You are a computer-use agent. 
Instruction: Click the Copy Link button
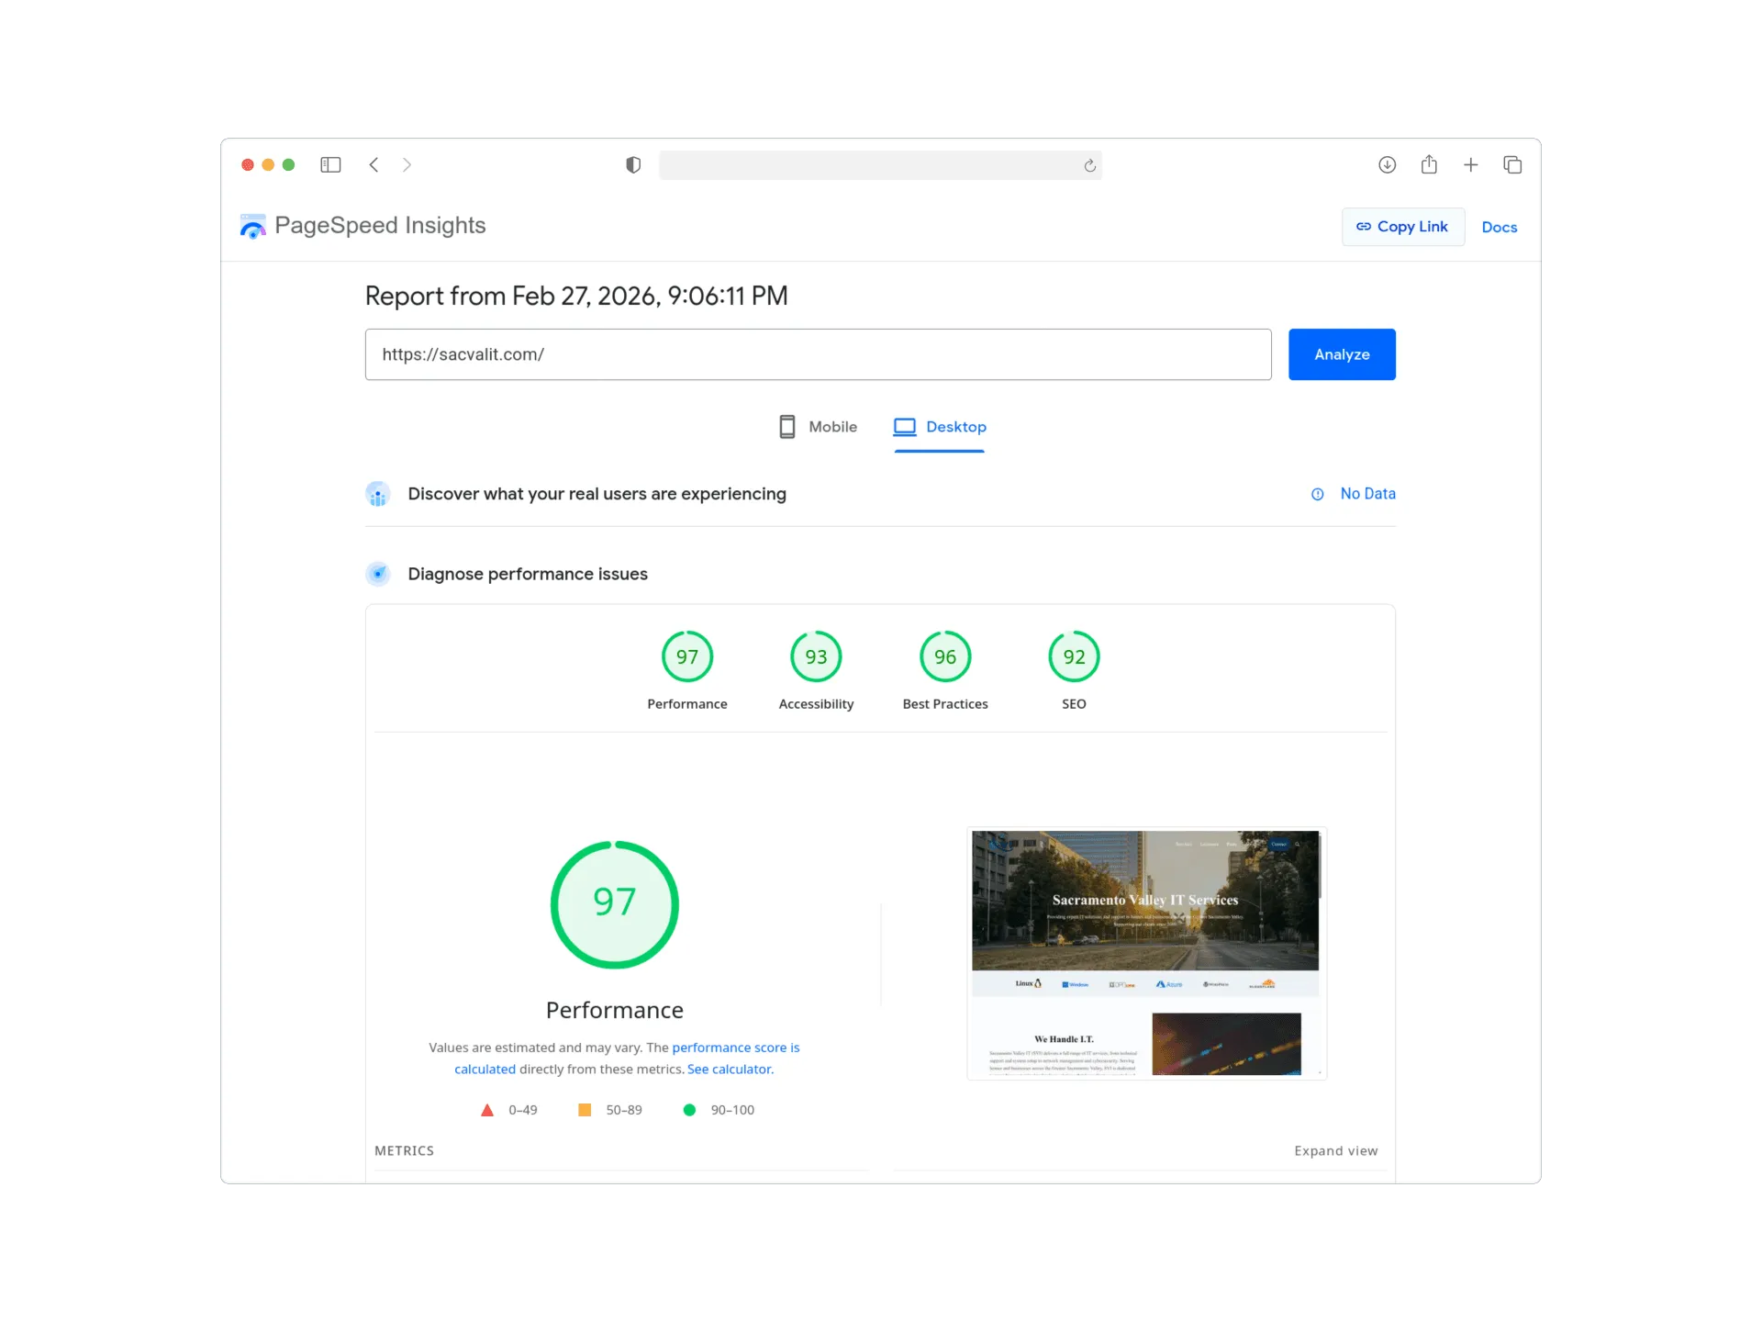[1402, 227]
